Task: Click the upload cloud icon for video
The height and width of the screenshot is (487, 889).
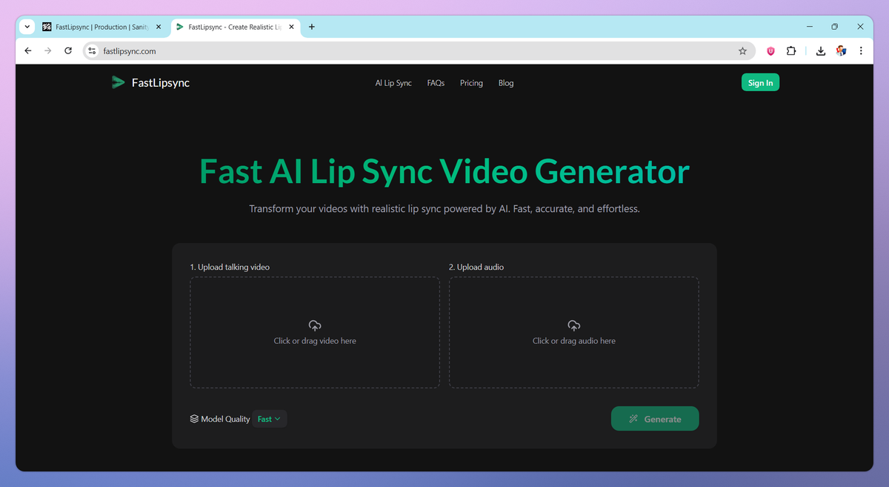Action: click(315, 325)
